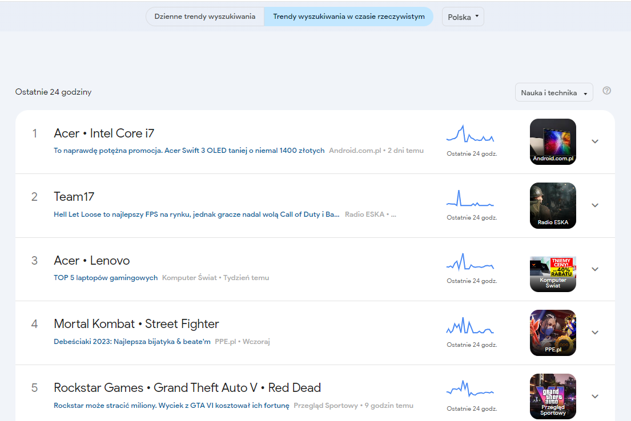Expand the Acer • Intel Core i7 row

coord(595,141)
